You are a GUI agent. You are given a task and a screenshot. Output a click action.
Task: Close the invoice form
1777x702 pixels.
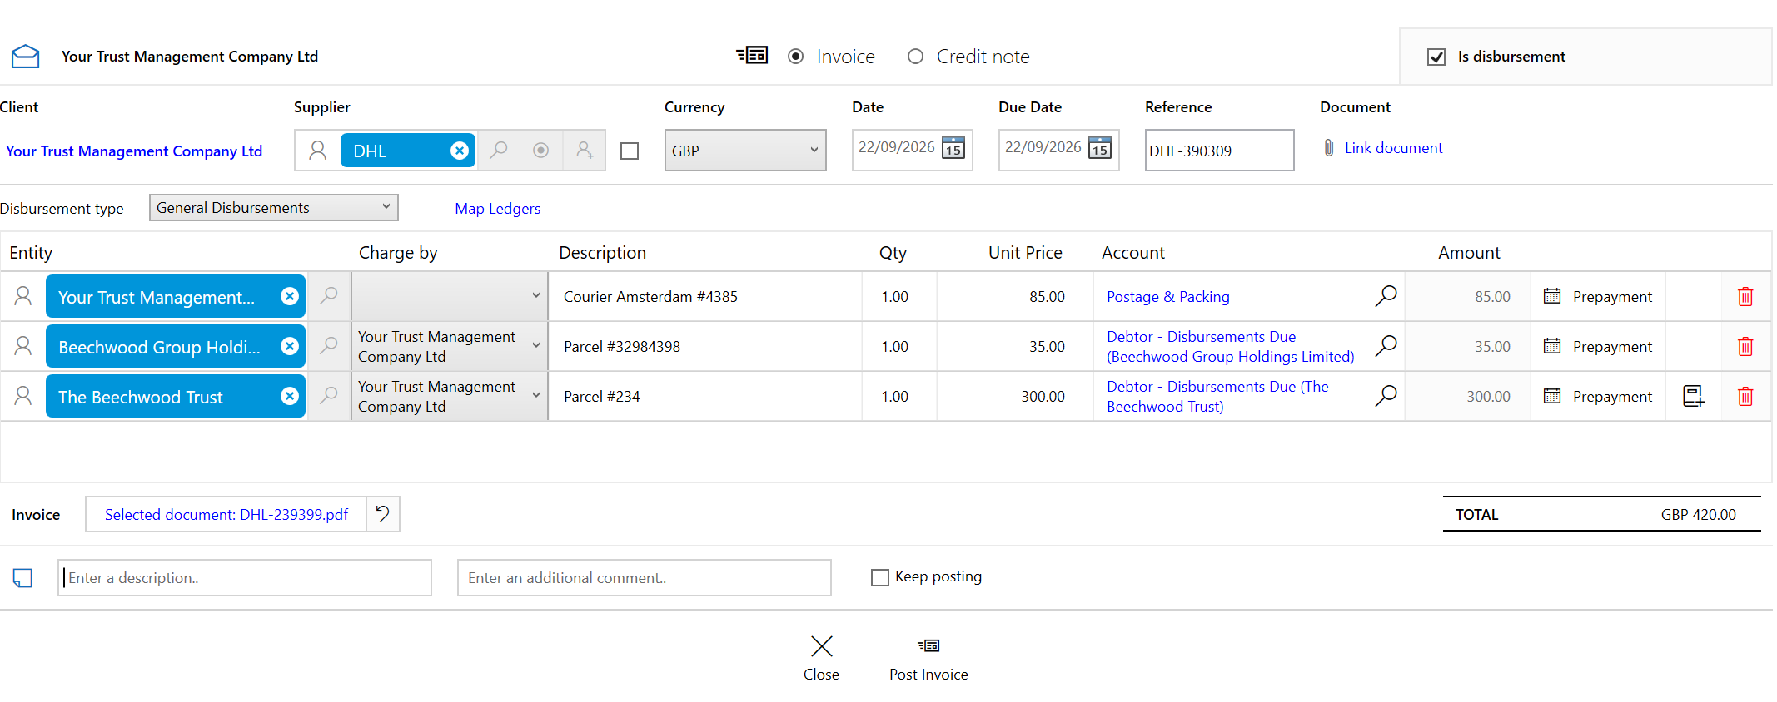click(821, 659)
